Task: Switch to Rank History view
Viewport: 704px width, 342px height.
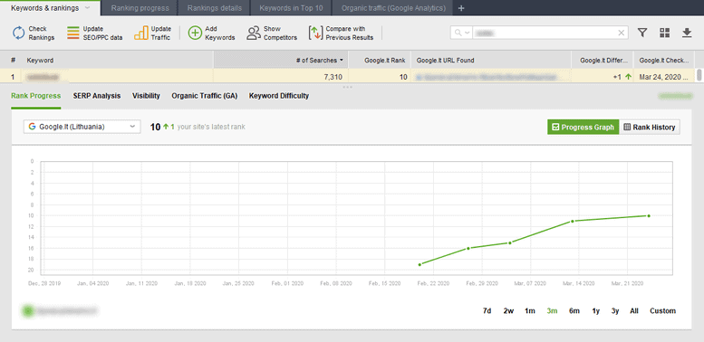Action: (650, 128)
